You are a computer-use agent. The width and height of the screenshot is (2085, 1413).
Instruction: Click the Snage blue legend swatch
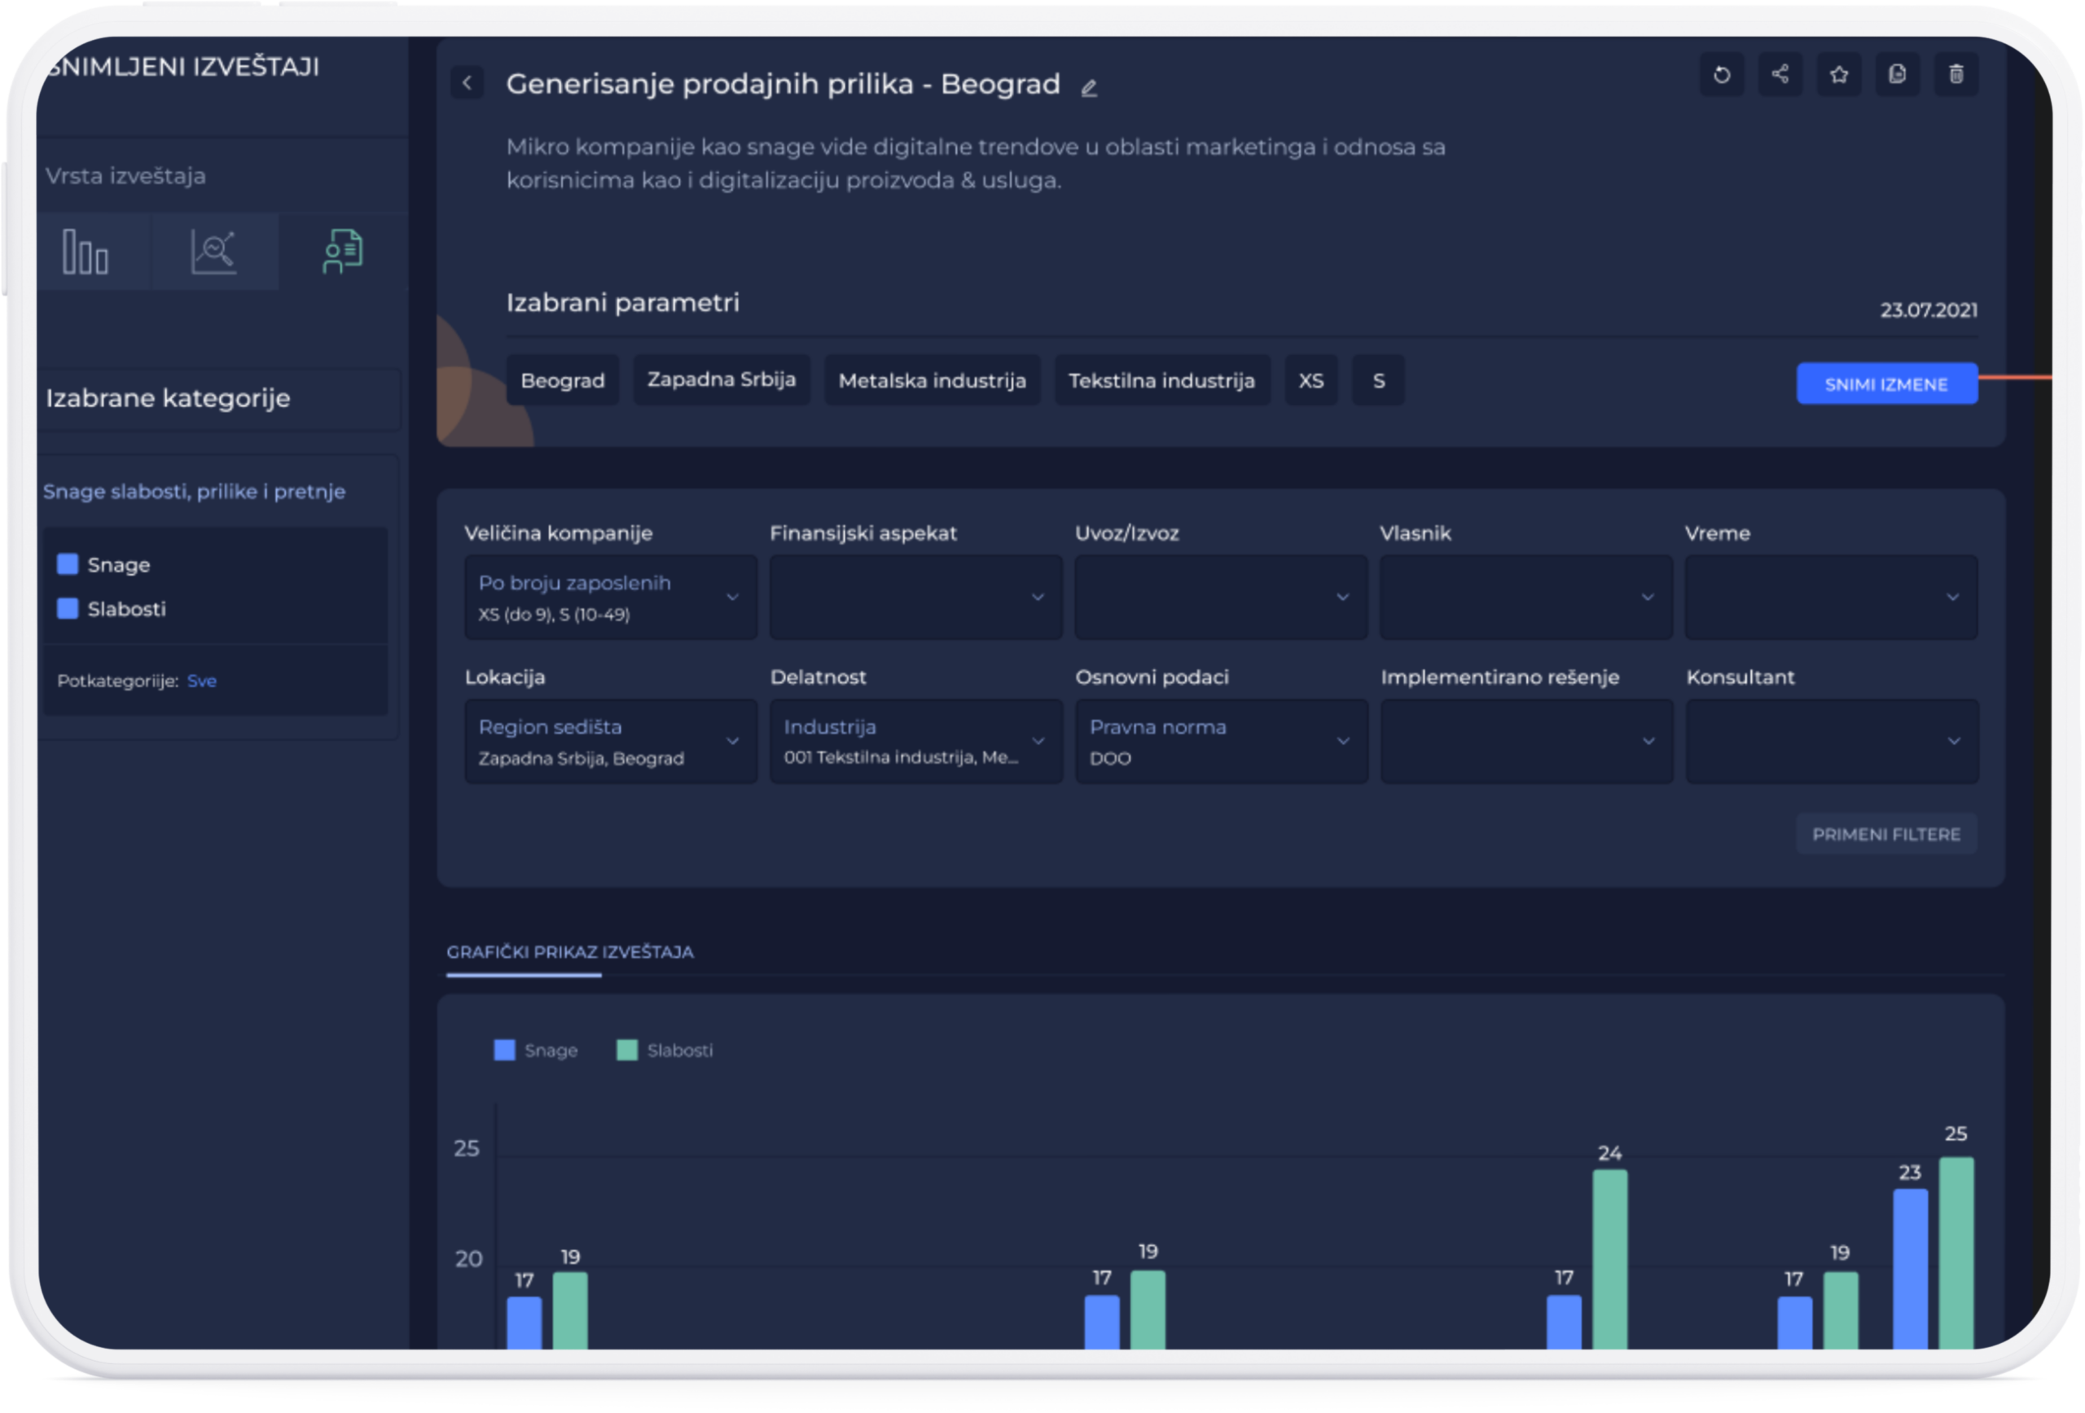coord(505,1050)
